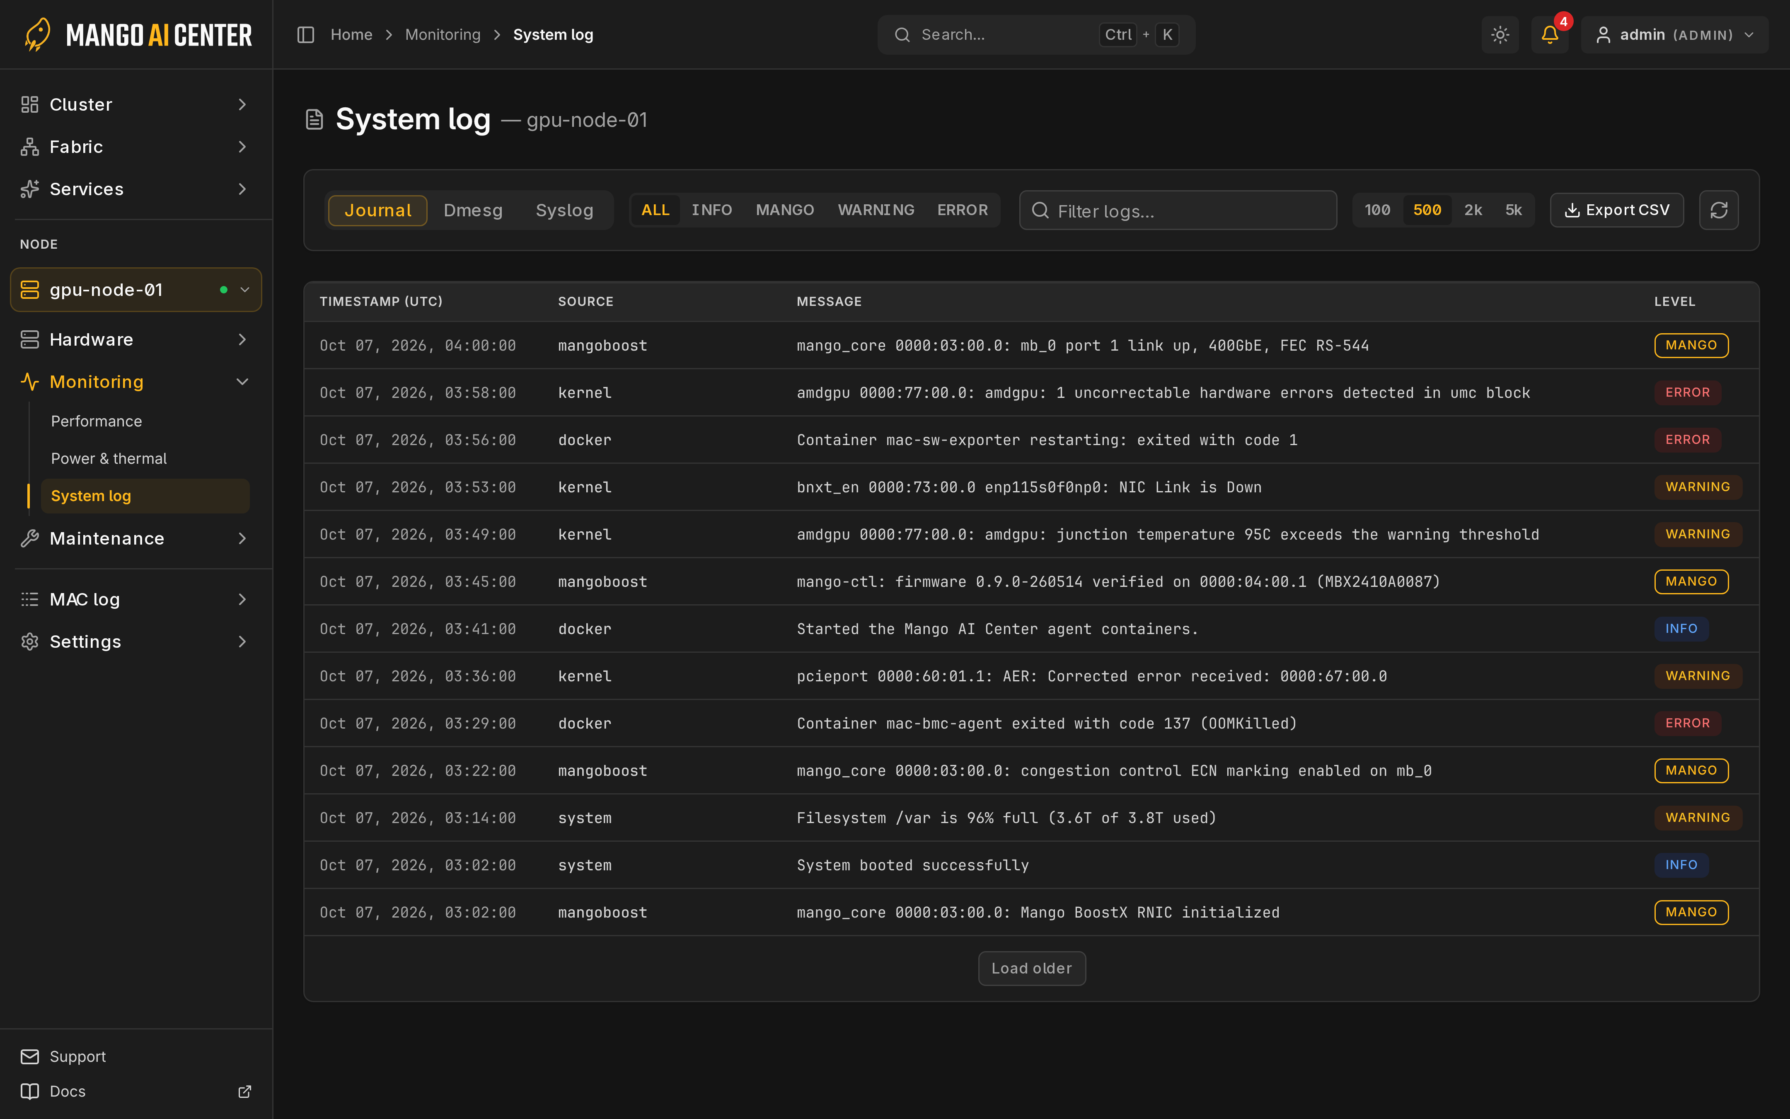The image size is (1790, 1119).
Task: Select the ALL level filter
Action: (656, 210)
